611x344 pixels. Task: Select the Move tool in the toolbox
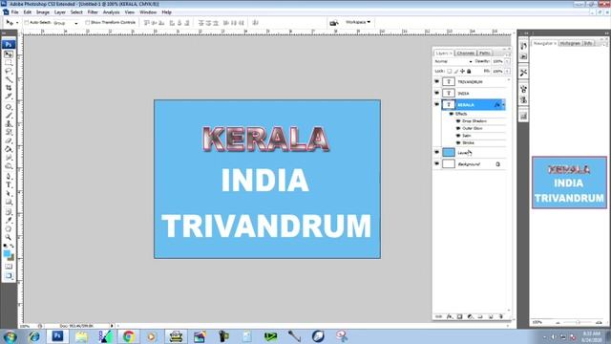coord(9,54)
